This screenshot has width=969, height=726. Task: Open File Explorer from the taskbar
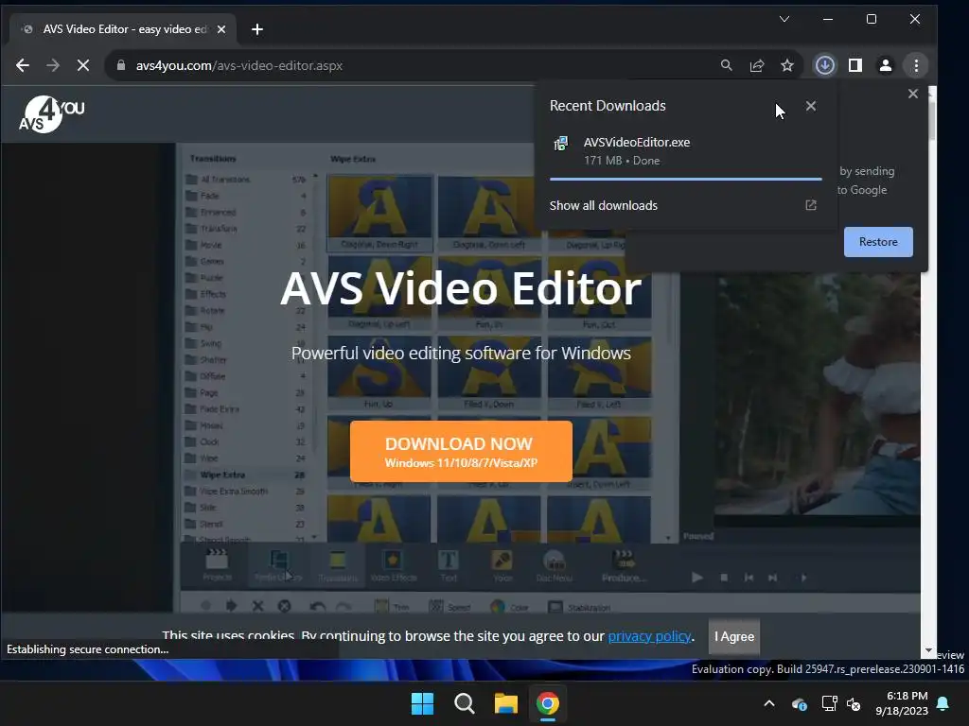point(505,703)
